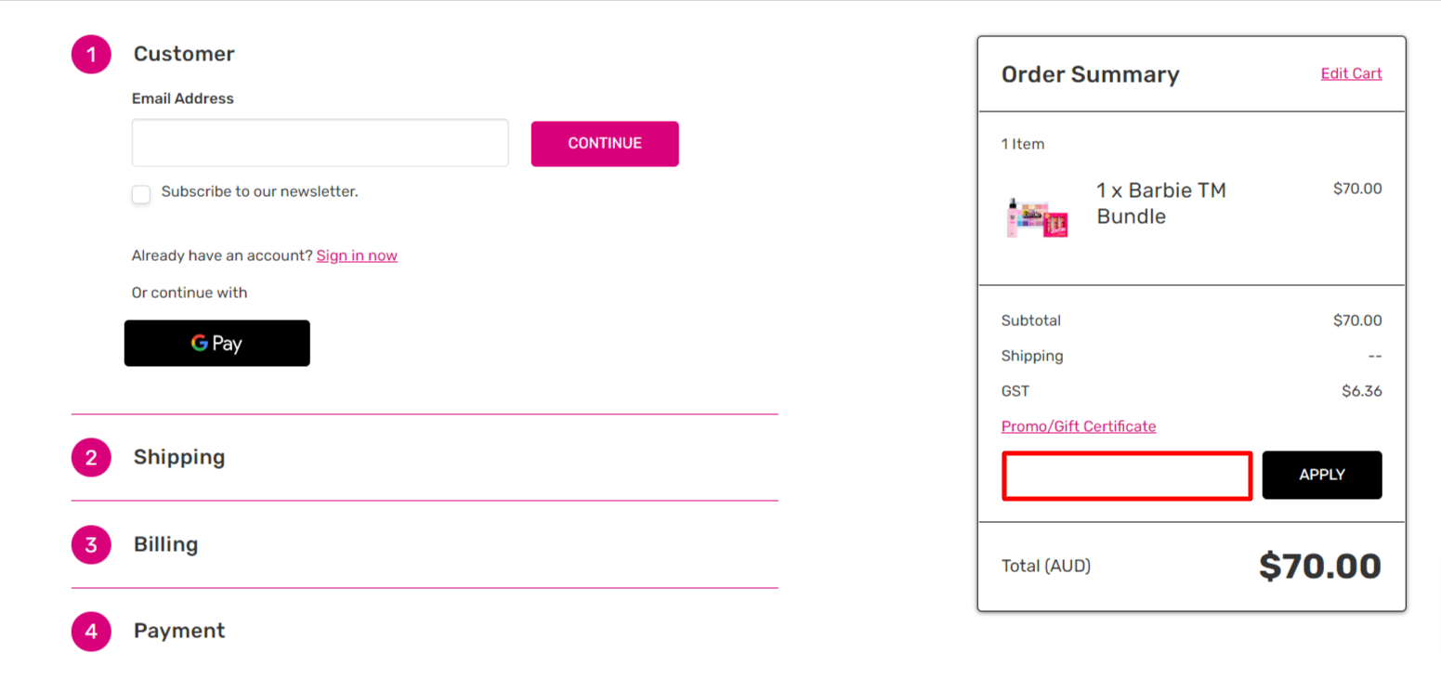1441x679 pixels.
Task: Focus the Email Address text field
Action: pos(320,143)
